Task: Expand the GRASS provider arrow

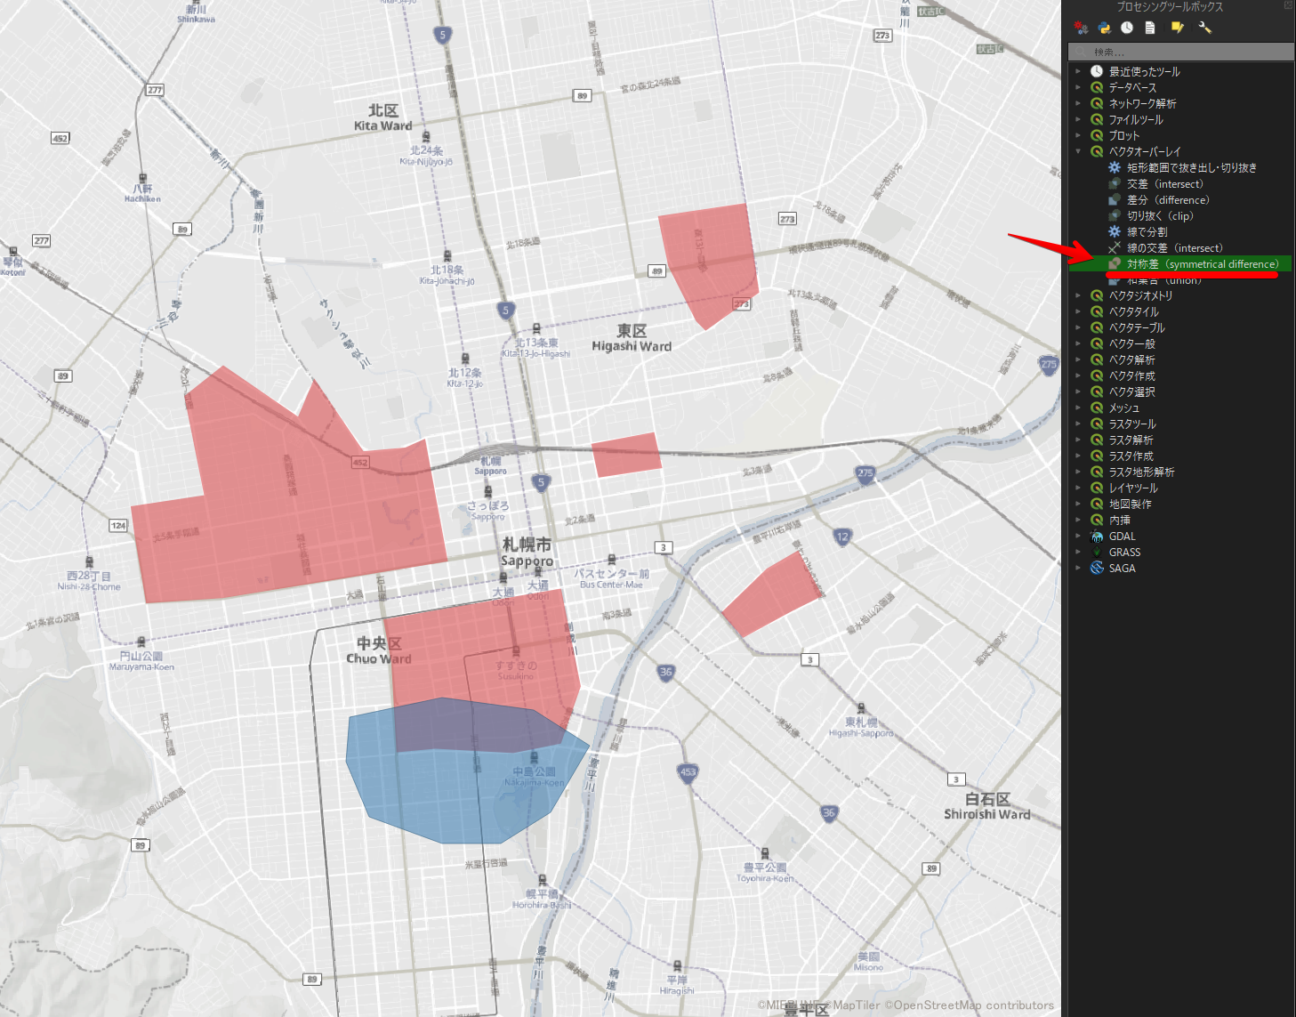Action: tap(1079, 552)
